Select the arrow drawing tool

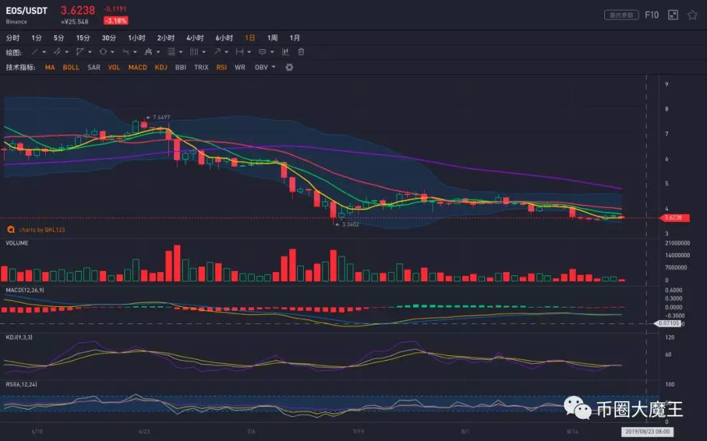pyautogui.click(x=217, y=52)
